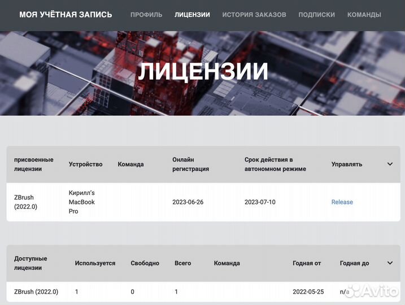Open the ПРОФИЛЬ tab
This screenshot has height=305, width=405.
tap(146, 15)
